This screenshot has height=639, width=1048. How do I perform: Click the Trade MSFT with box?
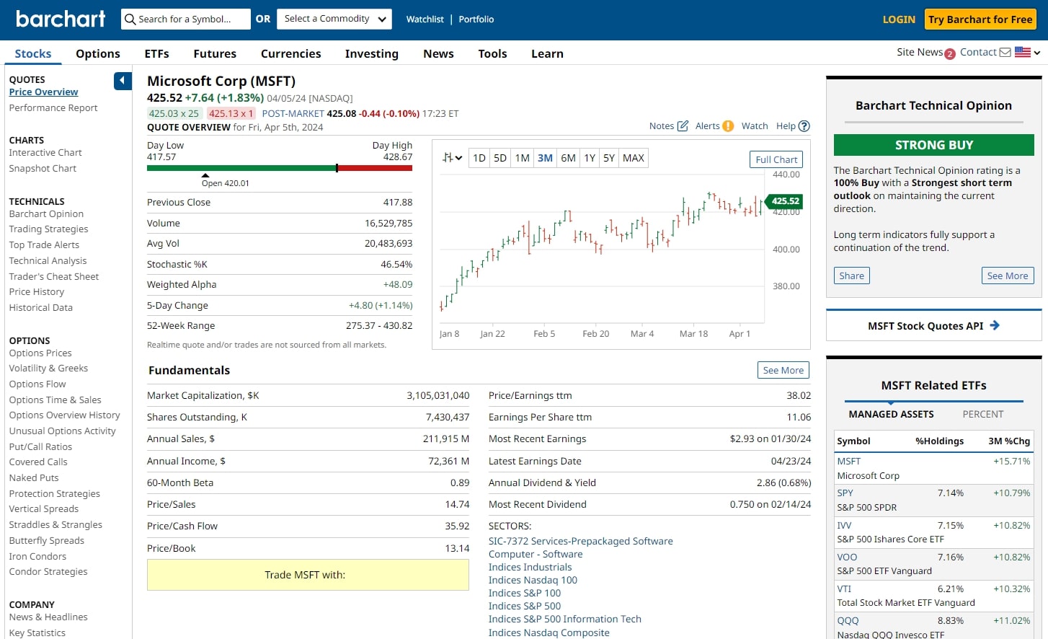pyautogui.click(x=308, y=575)
